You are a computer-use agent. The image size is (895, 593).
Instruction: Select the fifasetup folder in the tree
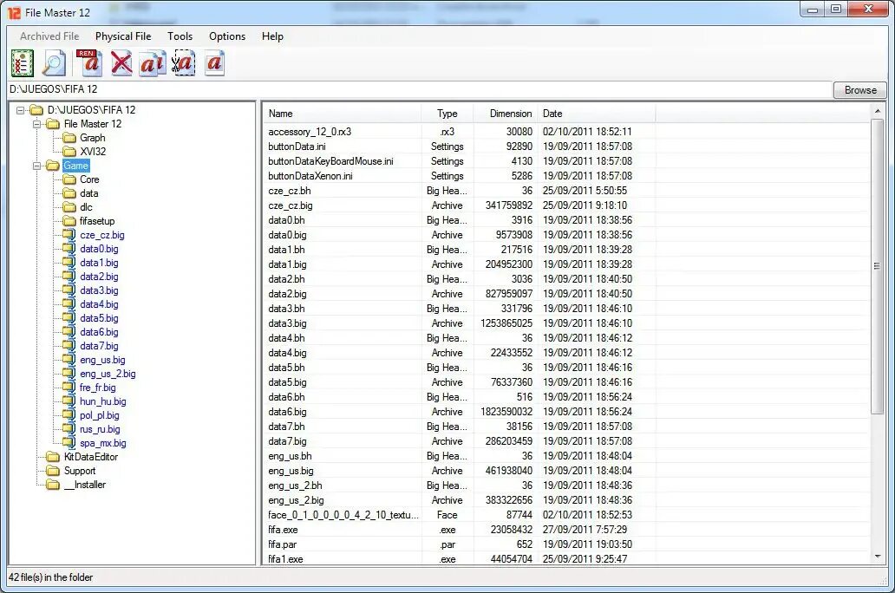pos(97,221)
